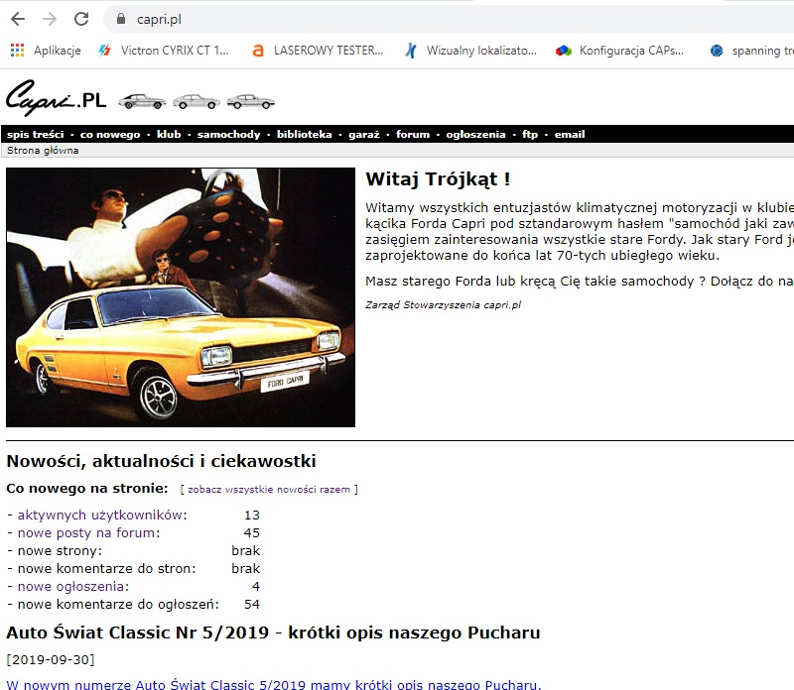Open the yellow Ford Capri photo

(x=181, y=297)
